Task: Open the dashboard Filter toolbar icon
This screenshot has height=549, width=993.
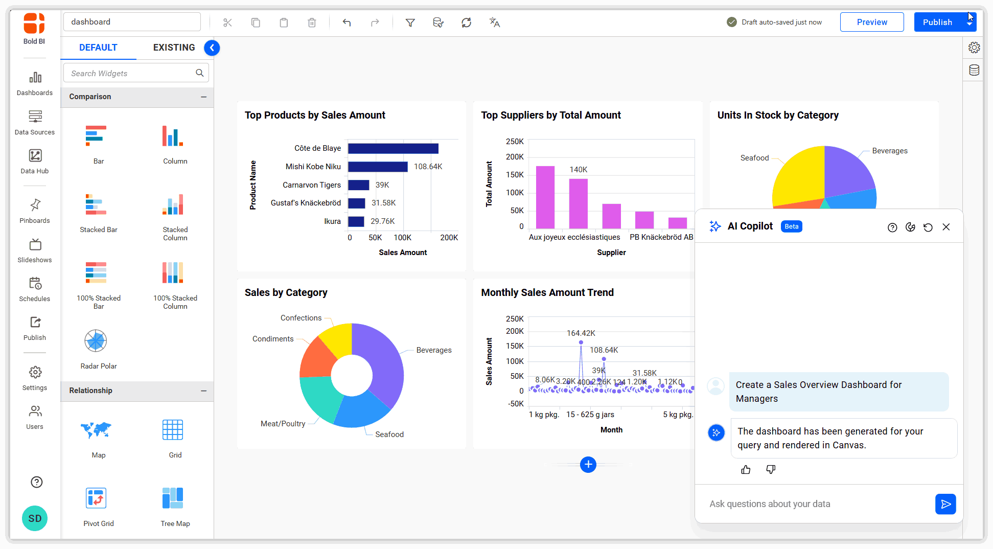Action: click(x=410, y=22)
